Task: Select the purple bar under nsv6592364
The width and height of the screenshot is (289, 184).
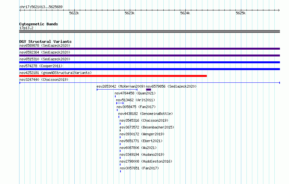Action: coord(149,55)
